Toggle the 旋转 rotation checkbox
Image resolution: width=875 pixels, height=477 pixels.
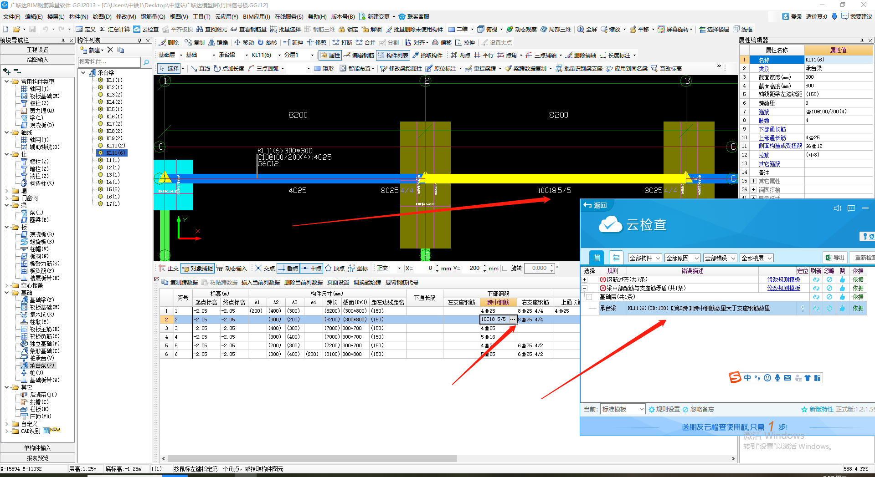pyautogui.click(x=505, y=268)
